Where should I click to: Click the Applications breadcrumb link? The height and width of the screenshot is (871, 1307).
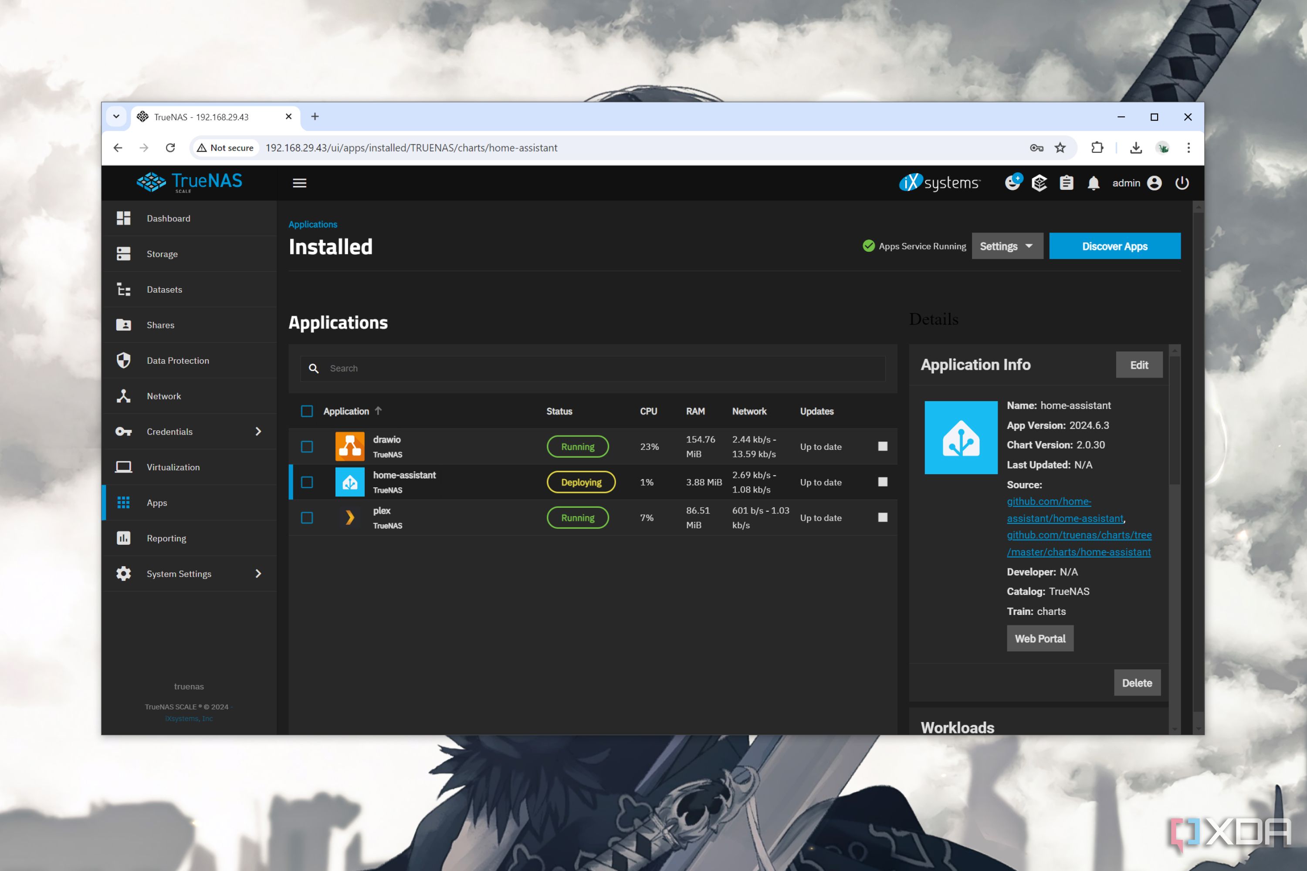[313, 224]
